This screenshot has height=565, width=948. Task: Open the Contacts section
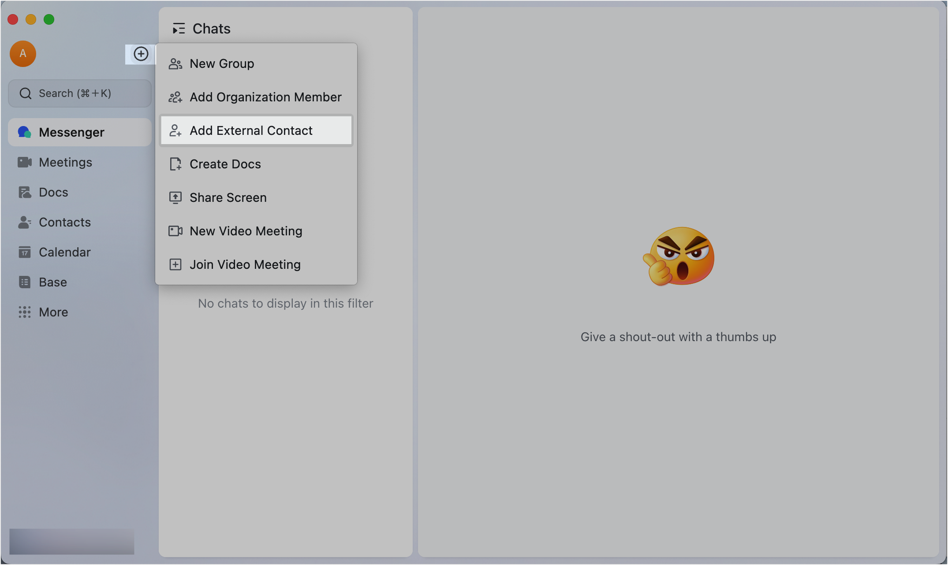(x=64, y=221)
